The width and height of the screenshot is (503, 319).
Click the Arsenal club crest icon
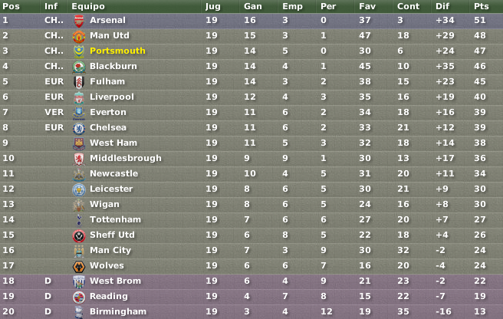pos(79,21)
